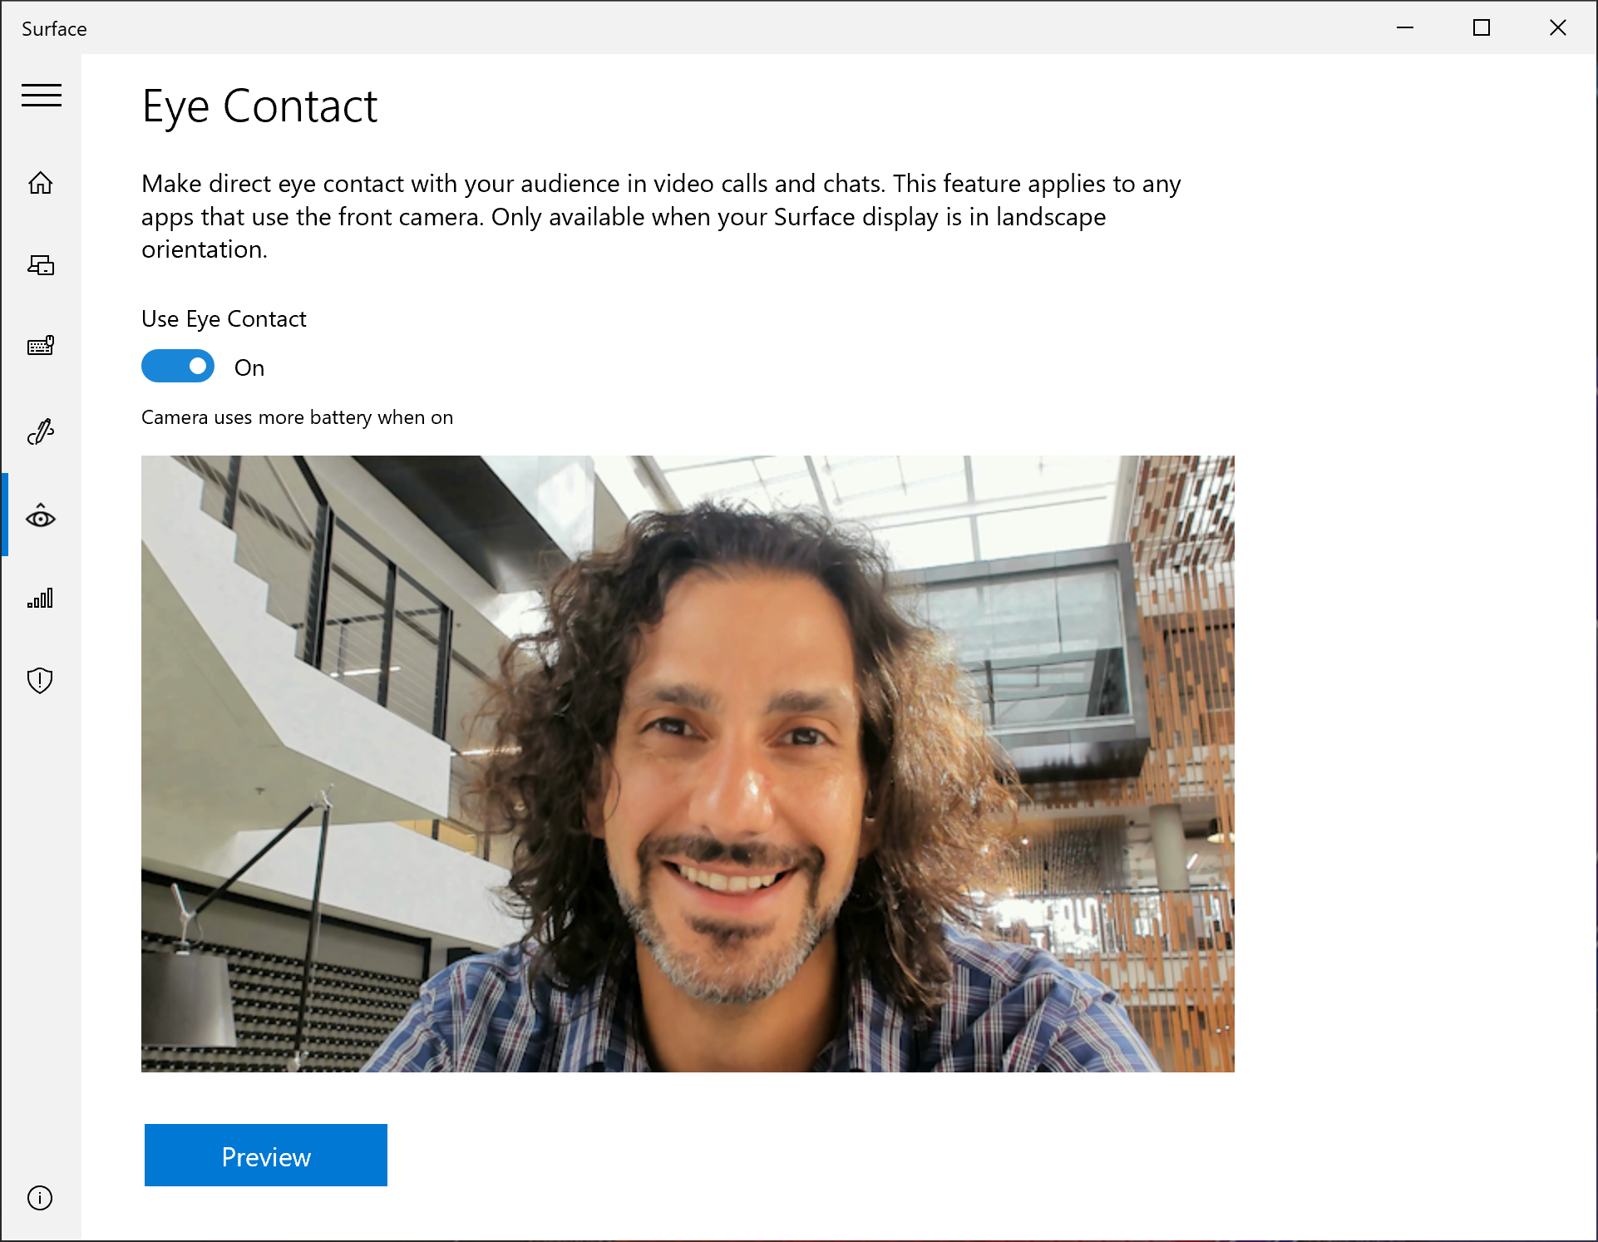This screenshot has height=1242, width=1598.
Task: Open the info about icon
Action: [x=41, y=1198]
